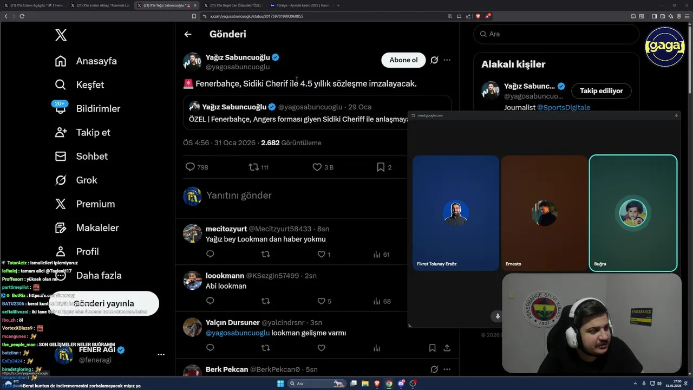Open Makaleler in the sidebar
The image size is (693, 390).
[86, 228]
